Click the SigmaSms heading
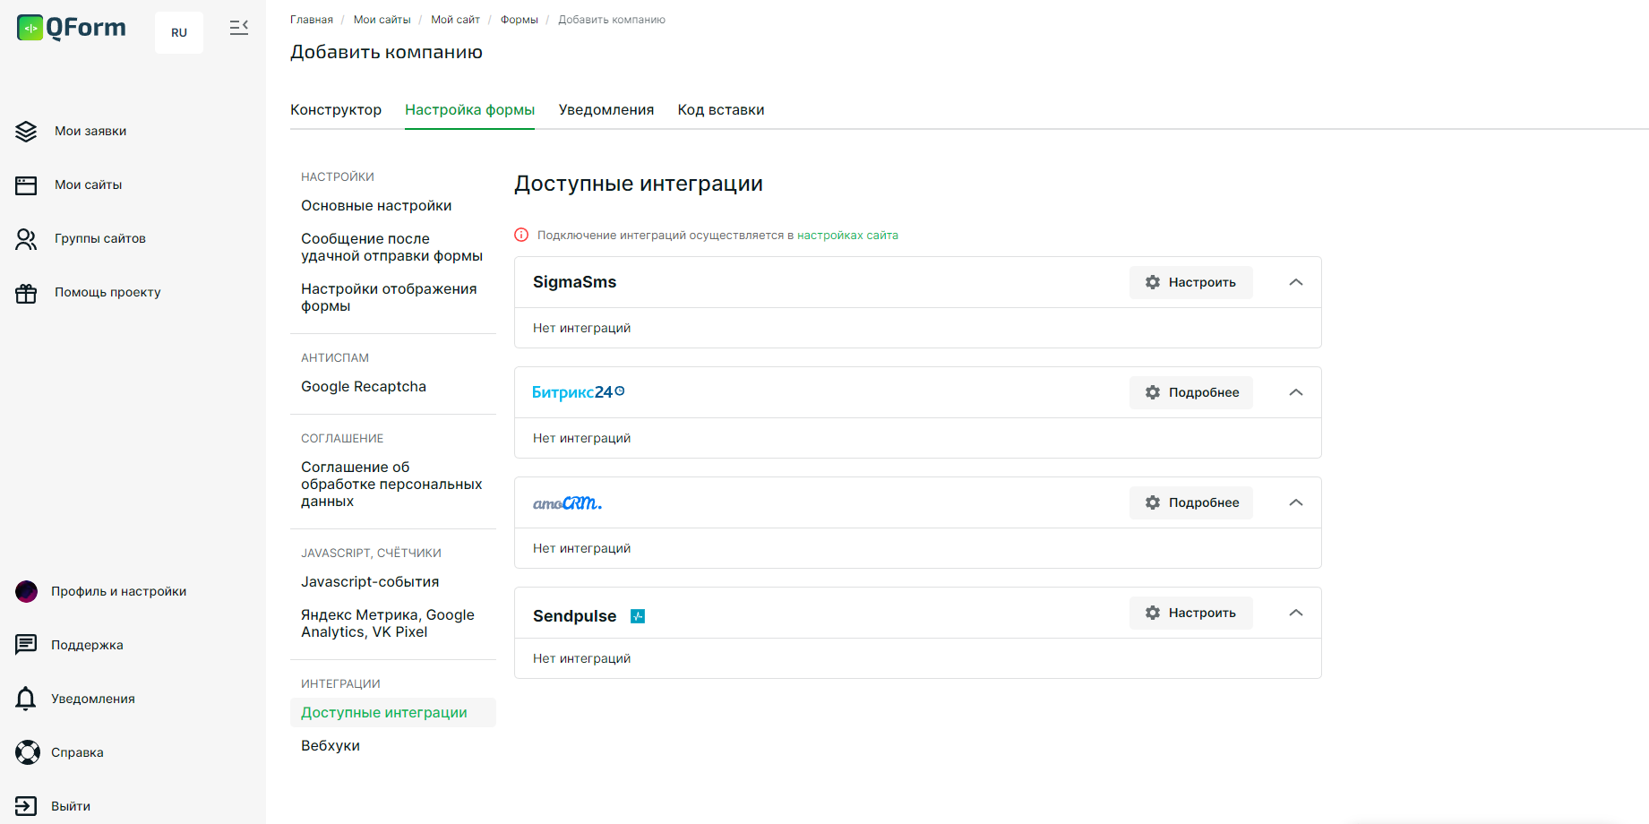 [575, 282]
